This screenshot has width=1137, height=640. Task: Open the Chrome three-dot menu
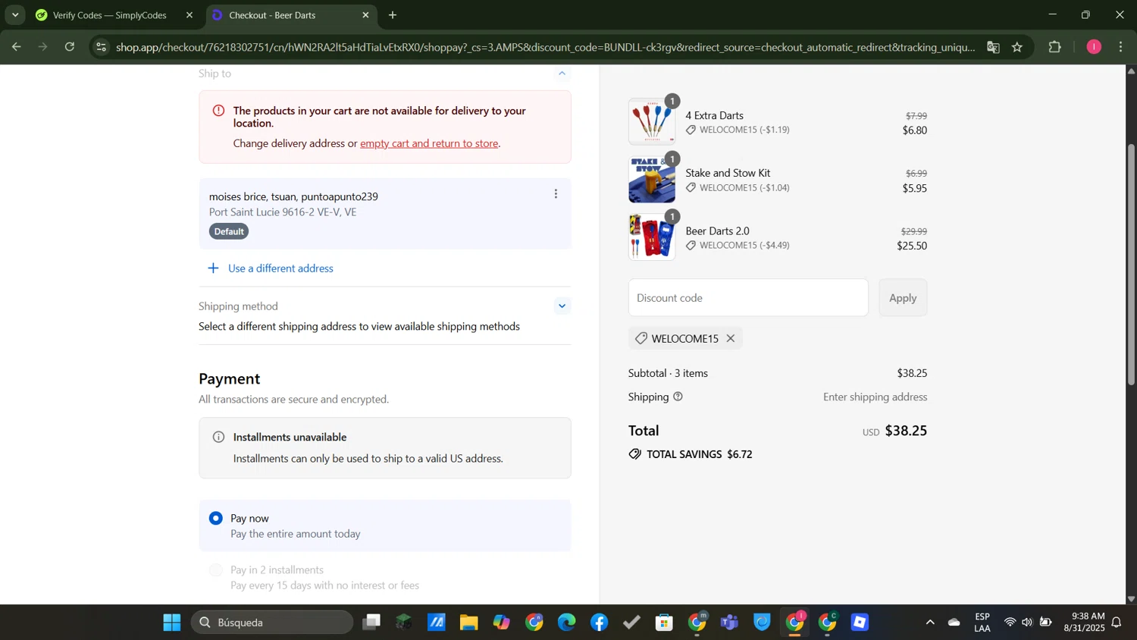pos(1121,47)
